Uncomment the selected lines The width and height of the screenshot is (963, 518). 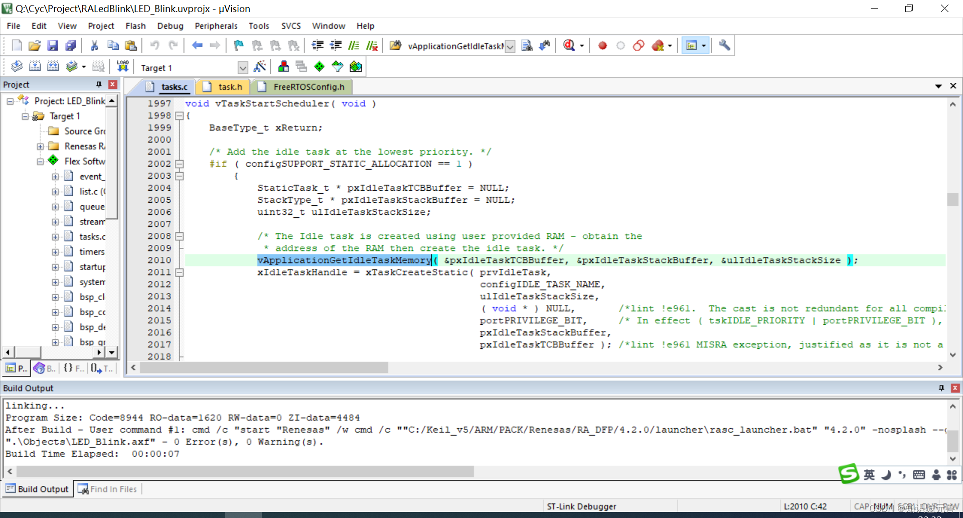pos(372,46)
